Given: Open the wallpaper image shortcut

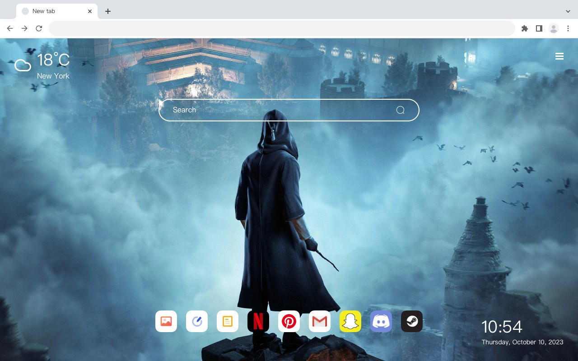Looking at the screenshot, I should point(166,321).
